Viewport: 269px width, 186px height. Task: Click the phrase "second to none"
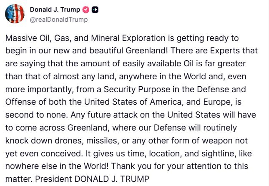click(x=35, y=115)
